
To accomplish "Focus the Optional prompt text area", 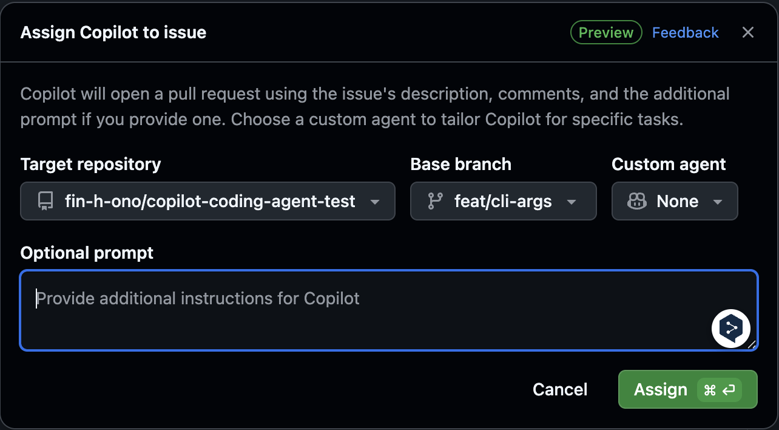I will pyautogui.click(x=364, y=310).
